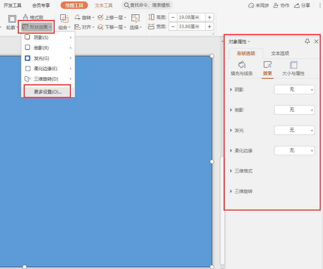Select Text Options (文本选项) tab
Image resolution: width=323 pixels, height=269 pixels.
pos(280,54)
